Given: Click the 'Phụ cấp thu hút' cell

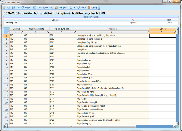Looking at the screenshot, I should point(113,67).
